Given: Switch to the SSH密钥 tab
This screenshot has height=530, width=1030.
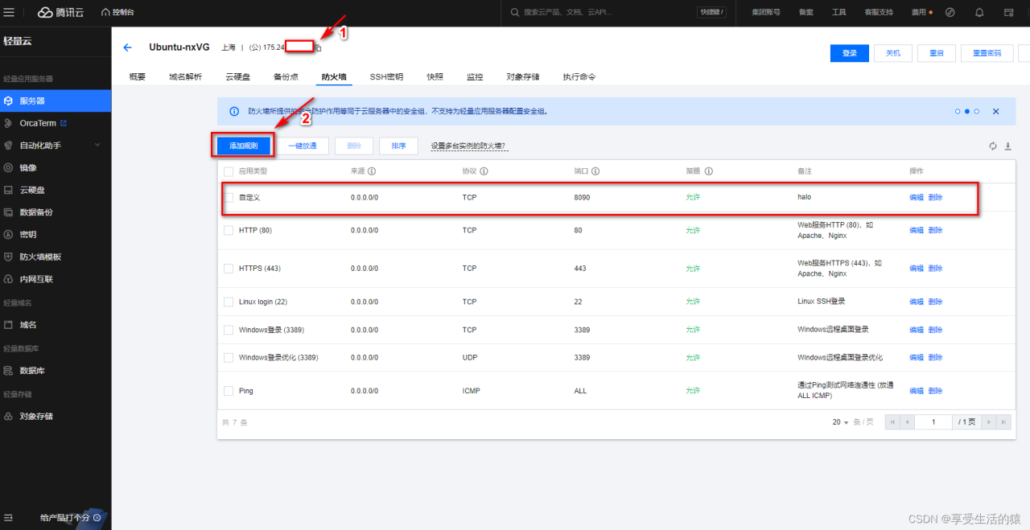Looking at the screenshot, I should (386, 77).
